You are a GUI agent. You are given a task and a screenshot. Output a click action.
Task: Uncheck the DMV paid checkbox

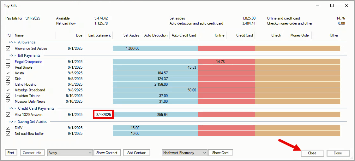pyautogui.click(x=8, y=128)
